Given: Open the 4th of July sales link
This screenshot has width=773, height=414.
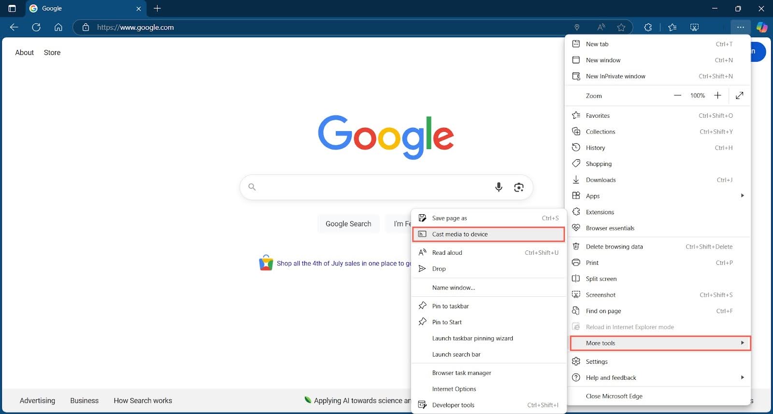Looking at the screenshot, I should pos(344,263).
